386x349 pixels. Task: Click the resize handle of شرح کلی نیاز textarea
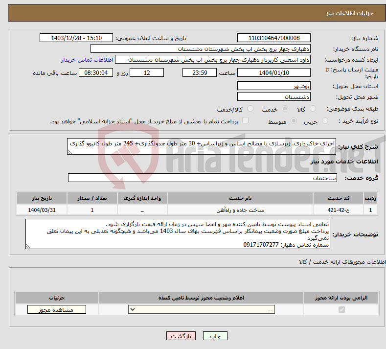pos(70,152)
